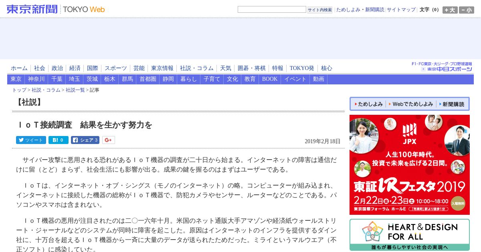Open the ためしよみ・新聞購読 header link
The image size is (481, 252).
[x=360, y=10]
